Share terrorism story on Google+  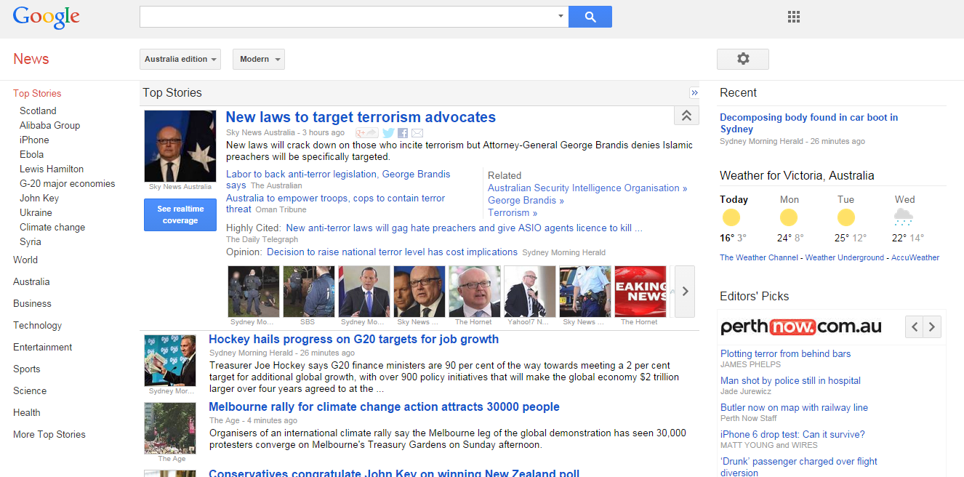(367, 133)
